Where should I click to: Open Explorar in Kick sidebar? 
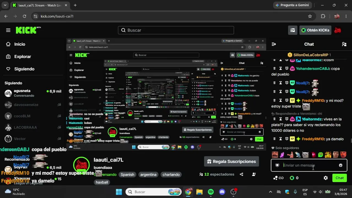pyautogui.click(x=19, y=56)
